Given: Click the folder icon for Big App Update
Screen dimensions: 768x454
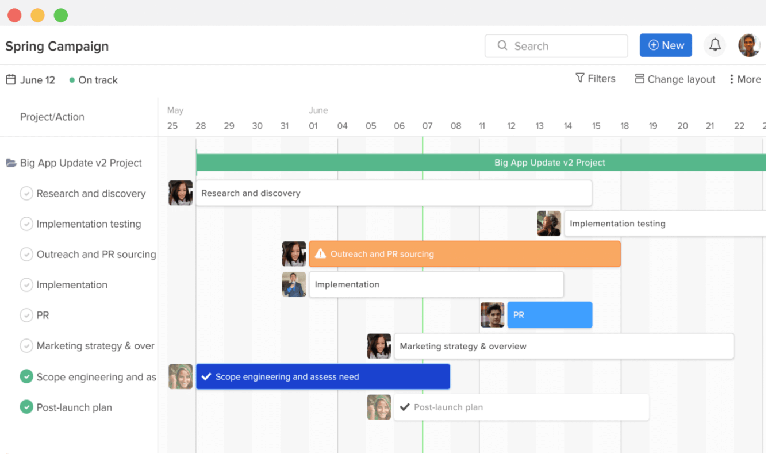Looking at the screenshot, I should pyautogui.click(x=11, y=163).
